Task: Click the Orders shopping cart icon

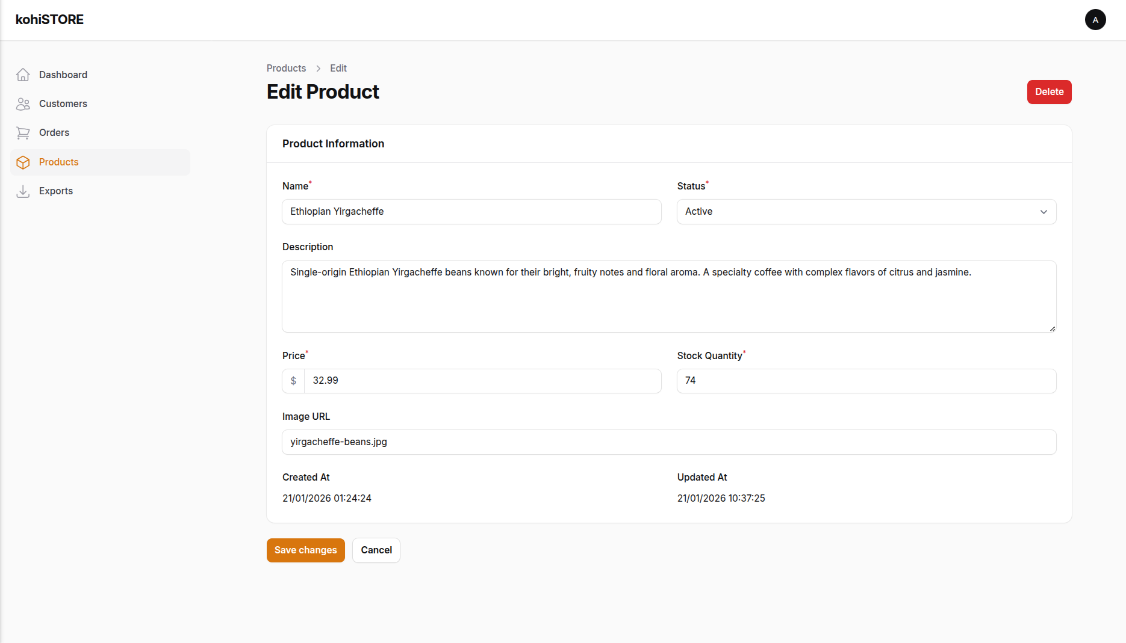Action: click(x=23, y=133)
